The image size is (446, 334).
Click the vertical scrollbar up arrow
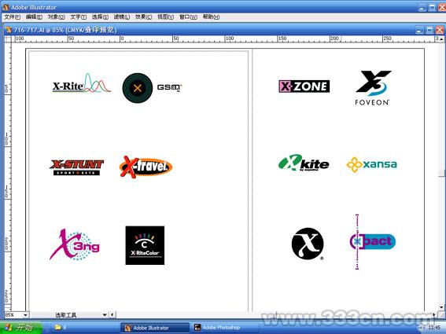441,39
